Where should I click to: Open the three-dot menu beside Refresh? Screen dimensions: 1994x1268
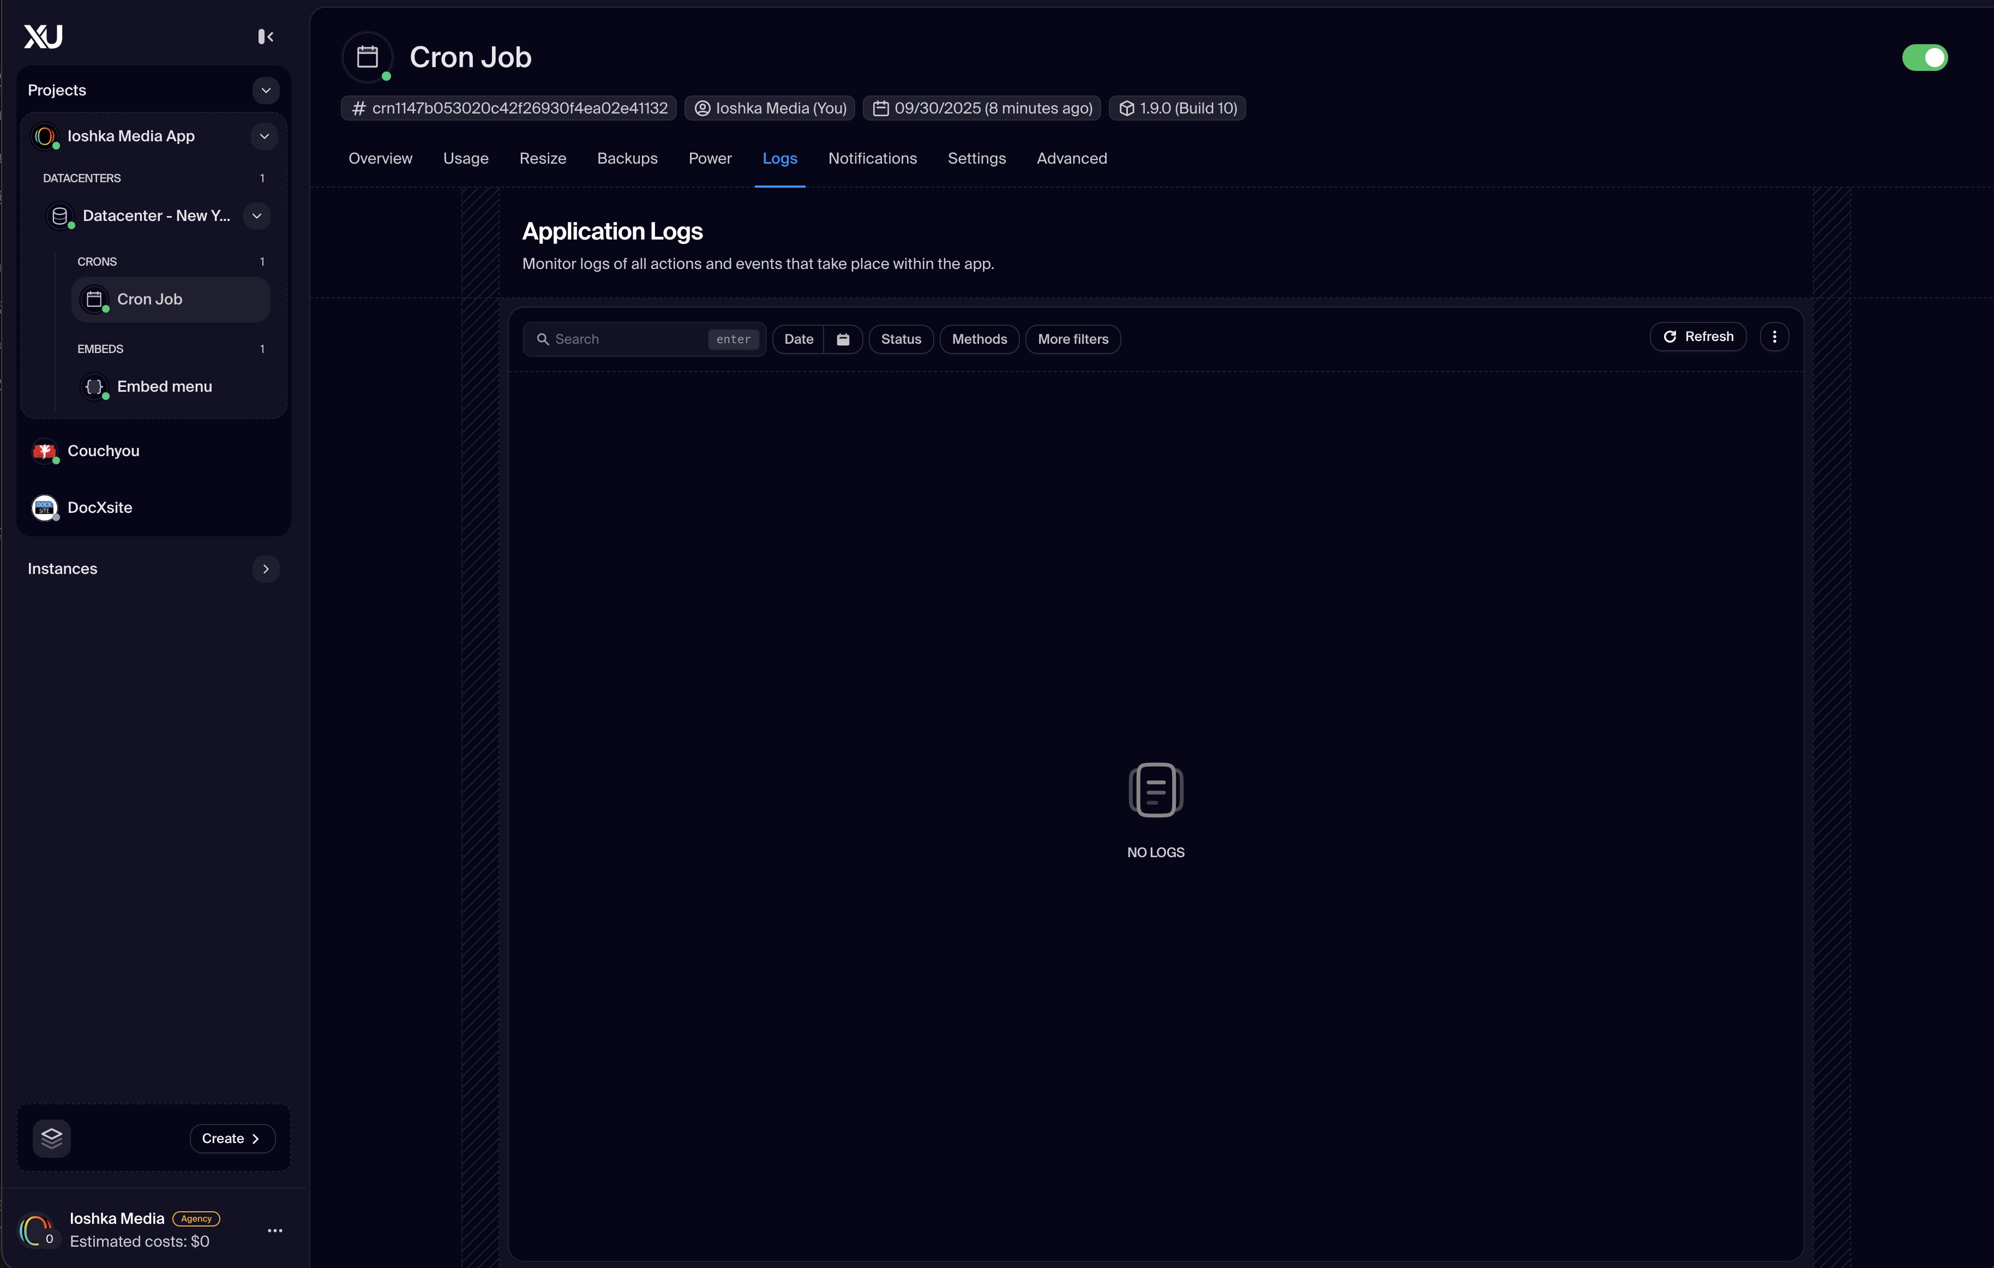(1774, 337)
